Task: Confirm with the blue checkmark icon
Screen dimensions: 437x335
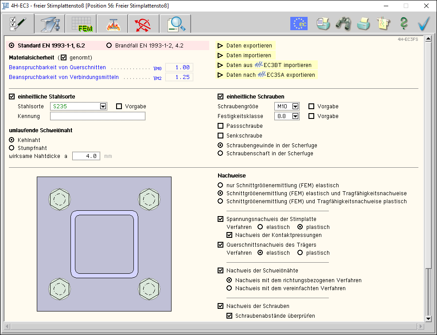Action: [424, 24]
